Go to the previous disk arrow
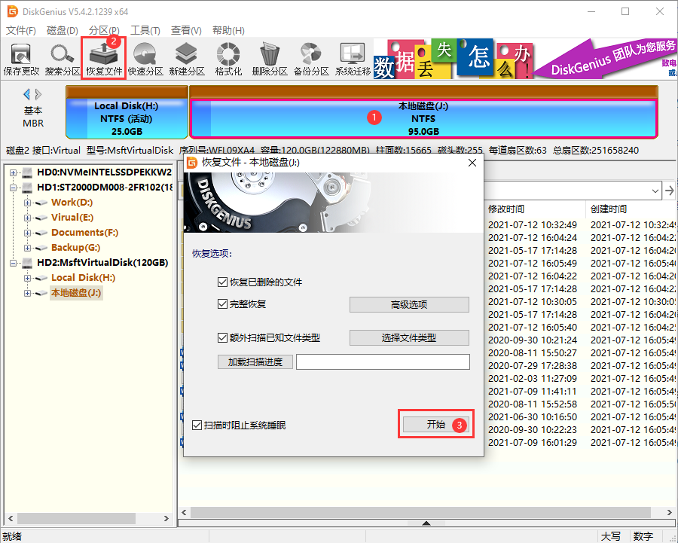 tap(27, 94)
